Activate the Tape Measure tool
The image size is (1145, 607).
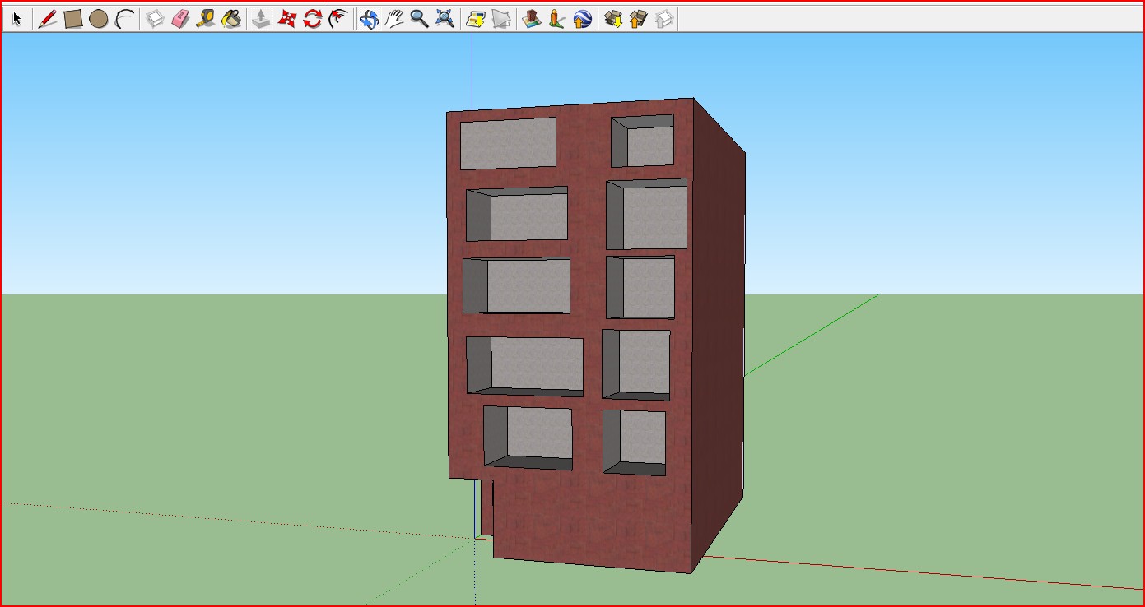[x=206, y=19]
